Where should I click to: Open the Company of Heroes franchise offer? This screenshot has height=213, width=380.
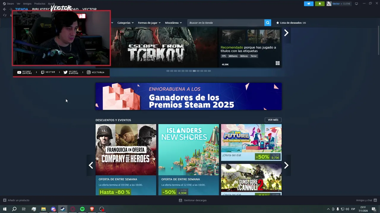pyautogui.click(x=126, y=160)
